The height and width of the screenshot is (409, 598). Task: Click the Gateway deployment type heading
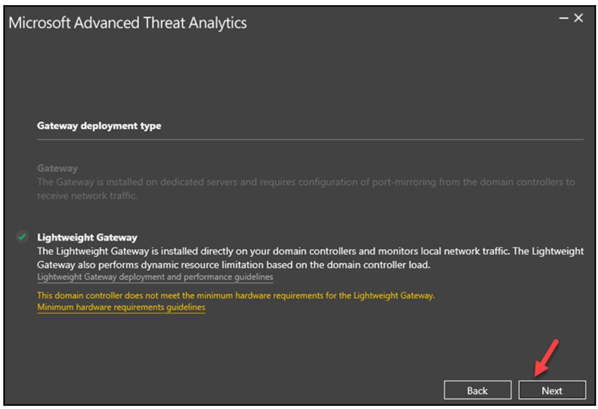[99, 127]
